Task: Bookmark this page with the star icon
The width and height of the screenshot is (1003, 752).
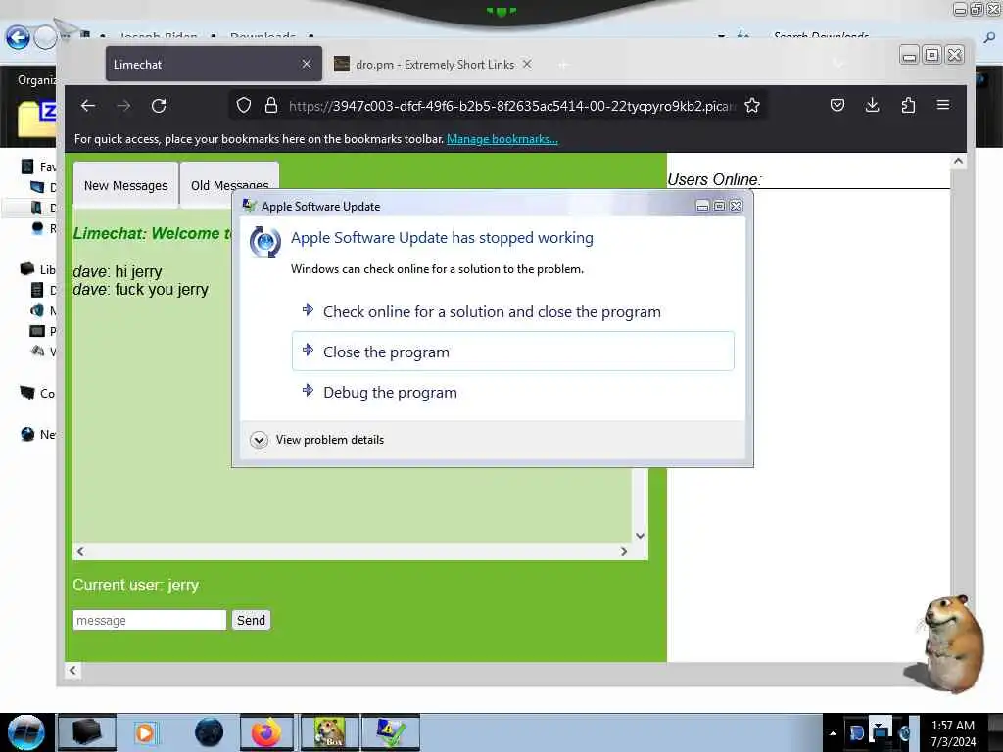Action: (x=752, y=106)
